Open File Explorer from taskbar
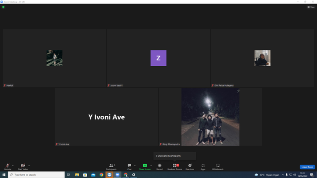 click(77, 175)
